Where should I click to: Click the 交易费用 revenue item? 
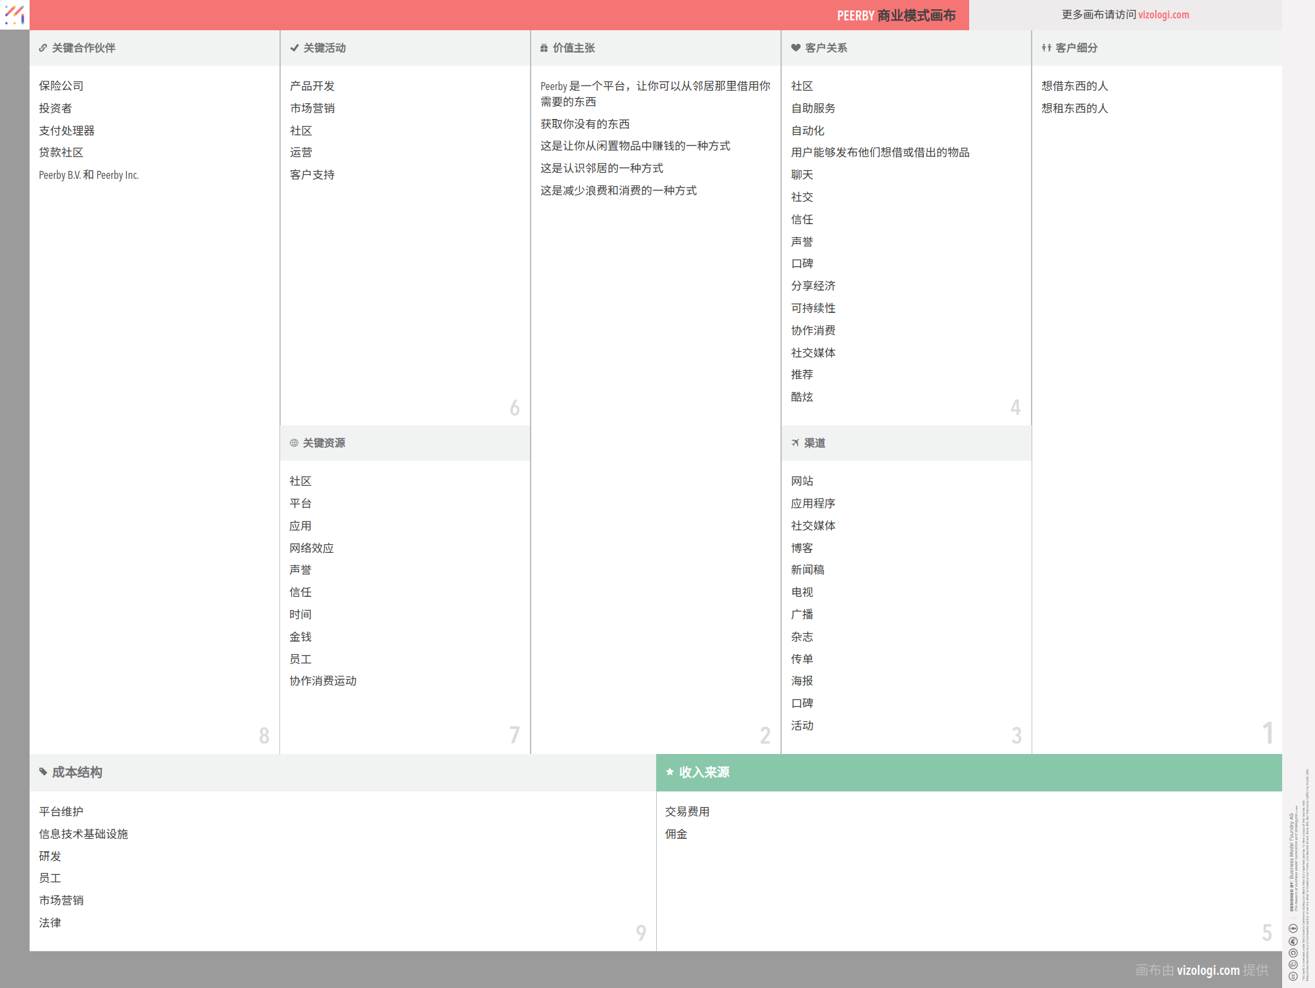pyautogui.click(x=687, y=812)
